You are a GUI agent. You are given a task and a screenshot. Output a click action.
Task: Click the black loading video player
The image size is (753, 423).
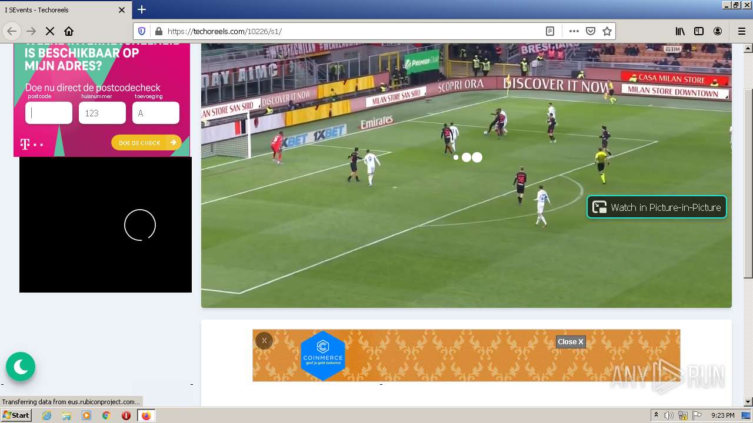(105, 224)
